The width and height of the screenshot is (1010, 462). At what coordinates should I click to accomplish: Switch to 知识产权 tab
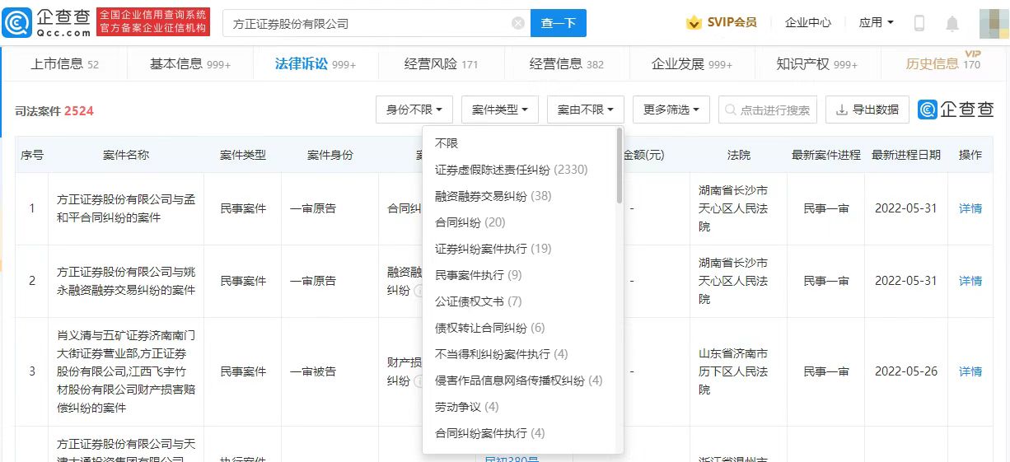click(816, 63)
